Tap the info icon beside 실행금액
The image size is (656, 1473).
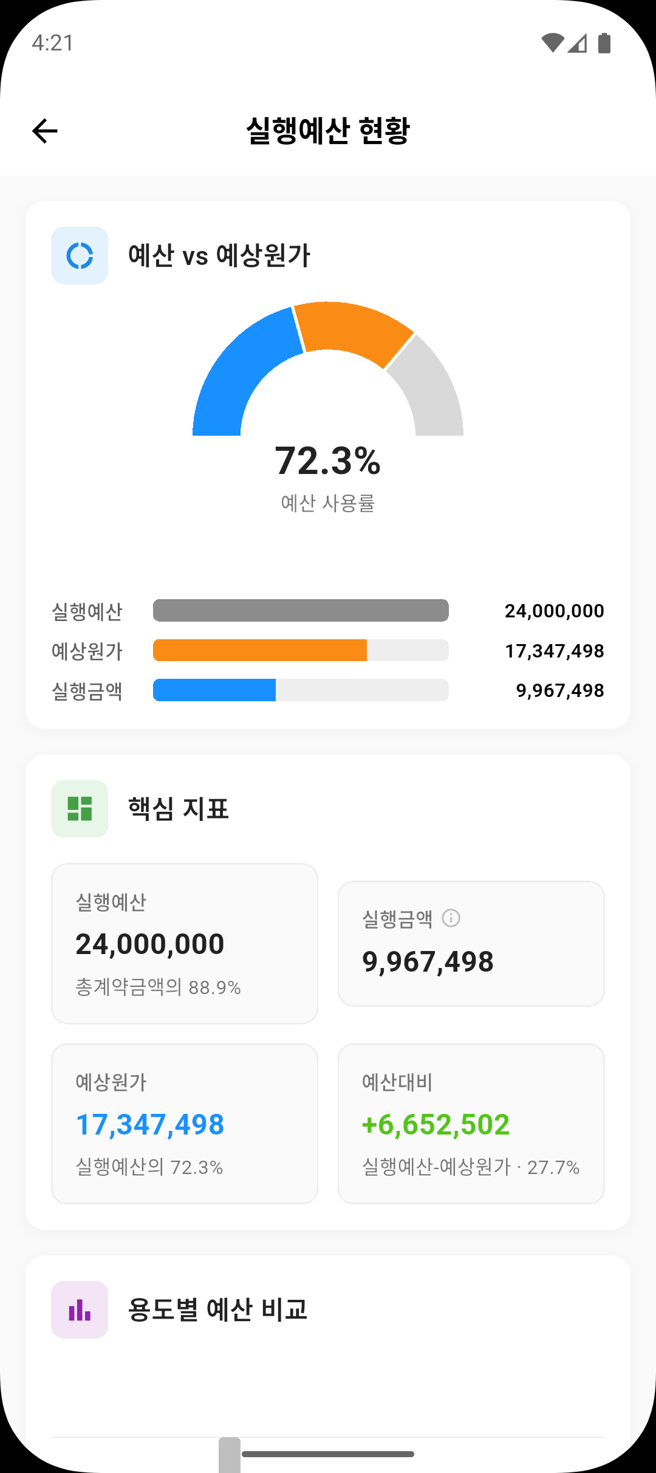tap(451, 918)
